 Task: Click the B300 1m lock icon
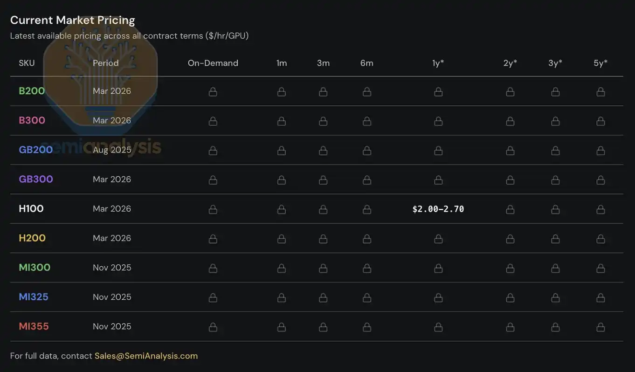(281, 121)
